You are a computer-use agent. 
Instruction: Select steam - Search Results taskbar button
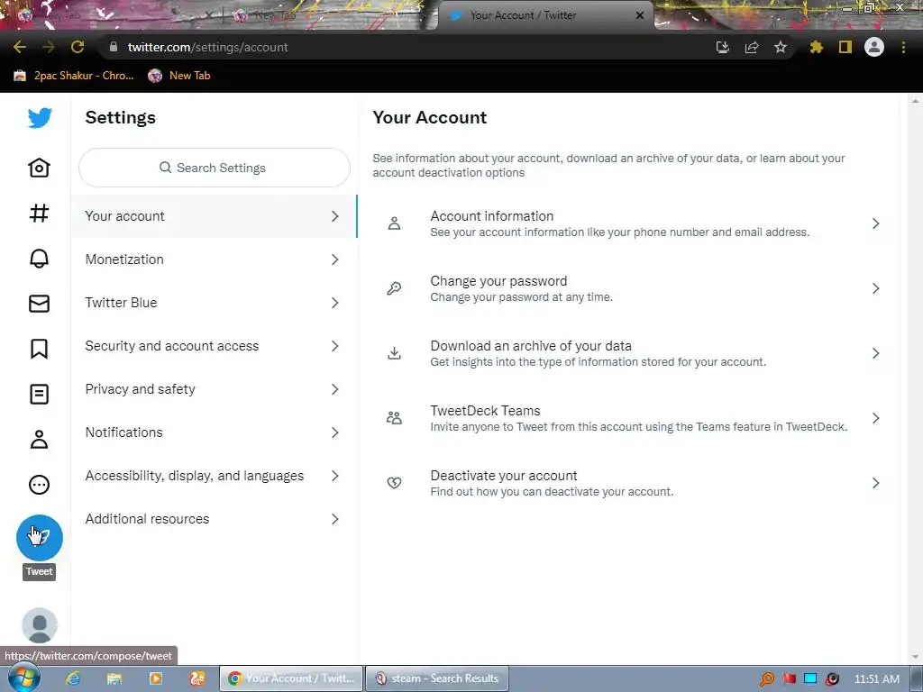(437, 678)
